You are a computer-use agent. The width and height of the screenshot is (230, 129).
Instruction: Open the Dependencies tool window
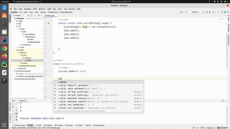pos(99,125)
